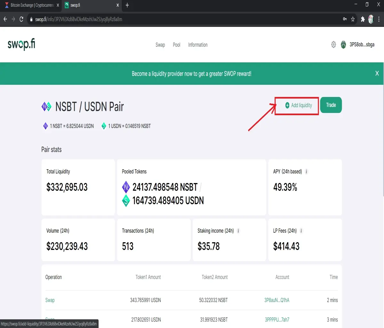The width and height of the screenshot is (384, 328).
Task: Click the 164739.489405 USDN pooled amount
Action: 168,201
